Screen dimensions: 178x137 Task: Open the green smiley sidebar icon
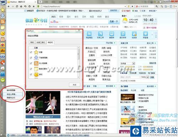coord(2,80)
